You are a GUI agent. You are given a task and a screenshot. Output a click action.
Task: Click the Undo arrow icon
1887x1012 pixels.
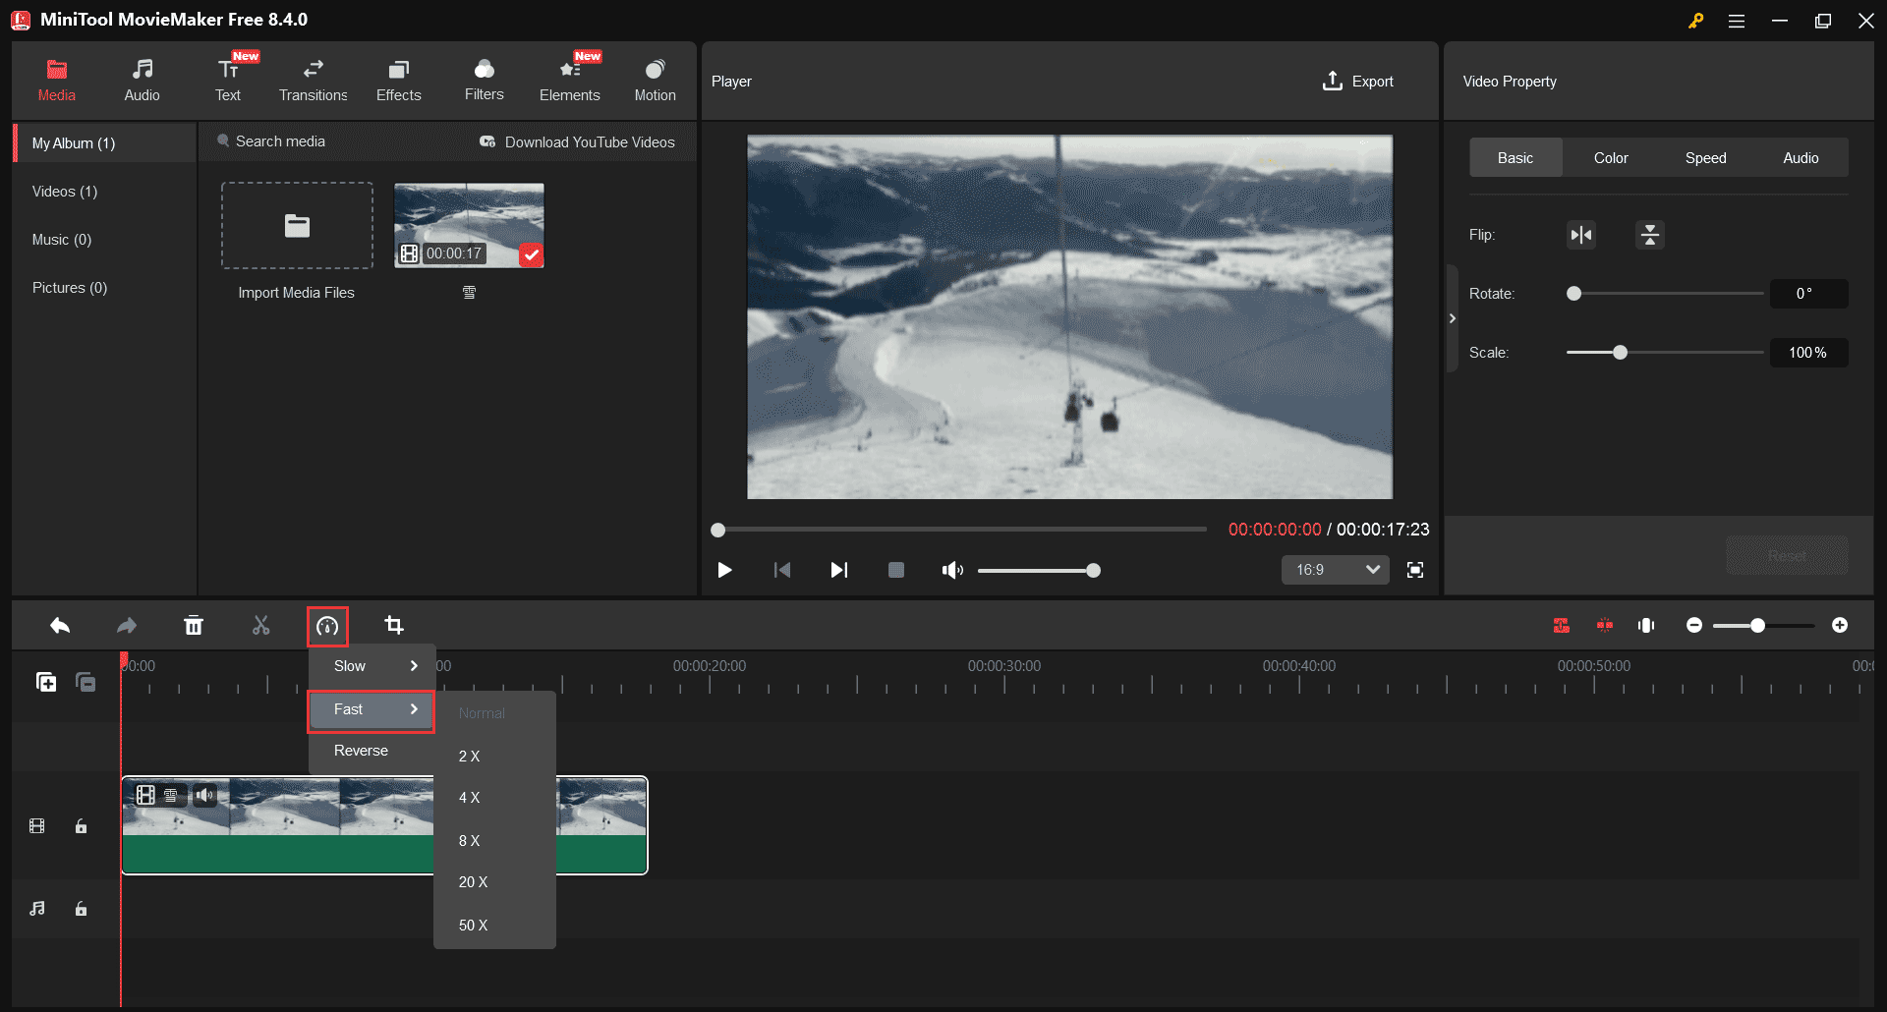(x=59, y=625)
